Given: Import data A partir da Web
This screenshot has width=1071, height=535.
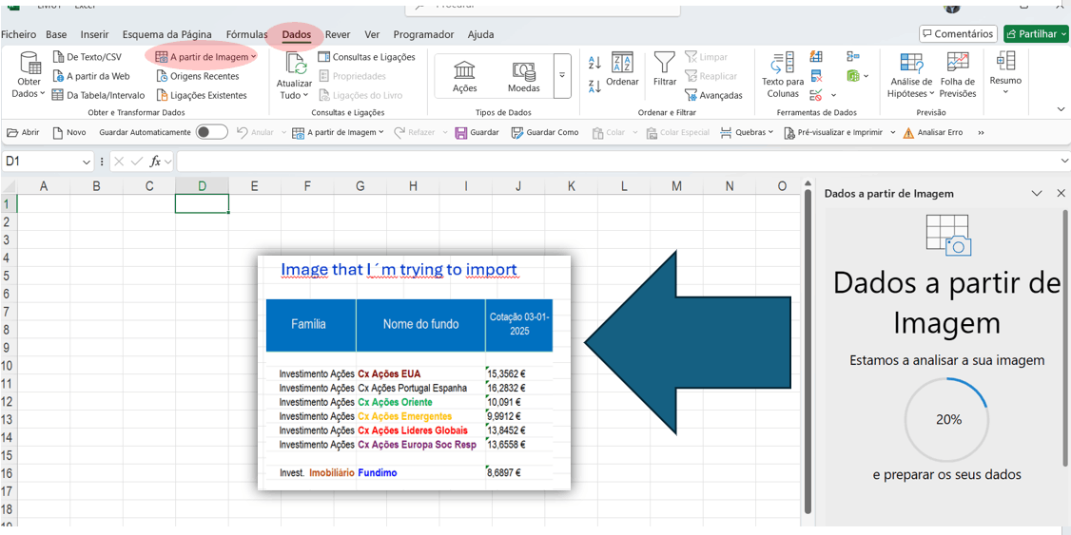Looking at the screenshot, I should pos(91,76).
